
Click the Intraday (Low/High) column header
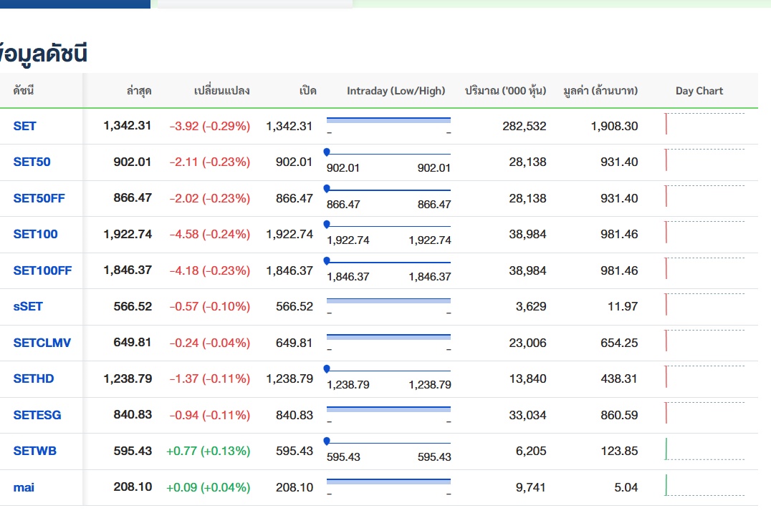(396, 91)
